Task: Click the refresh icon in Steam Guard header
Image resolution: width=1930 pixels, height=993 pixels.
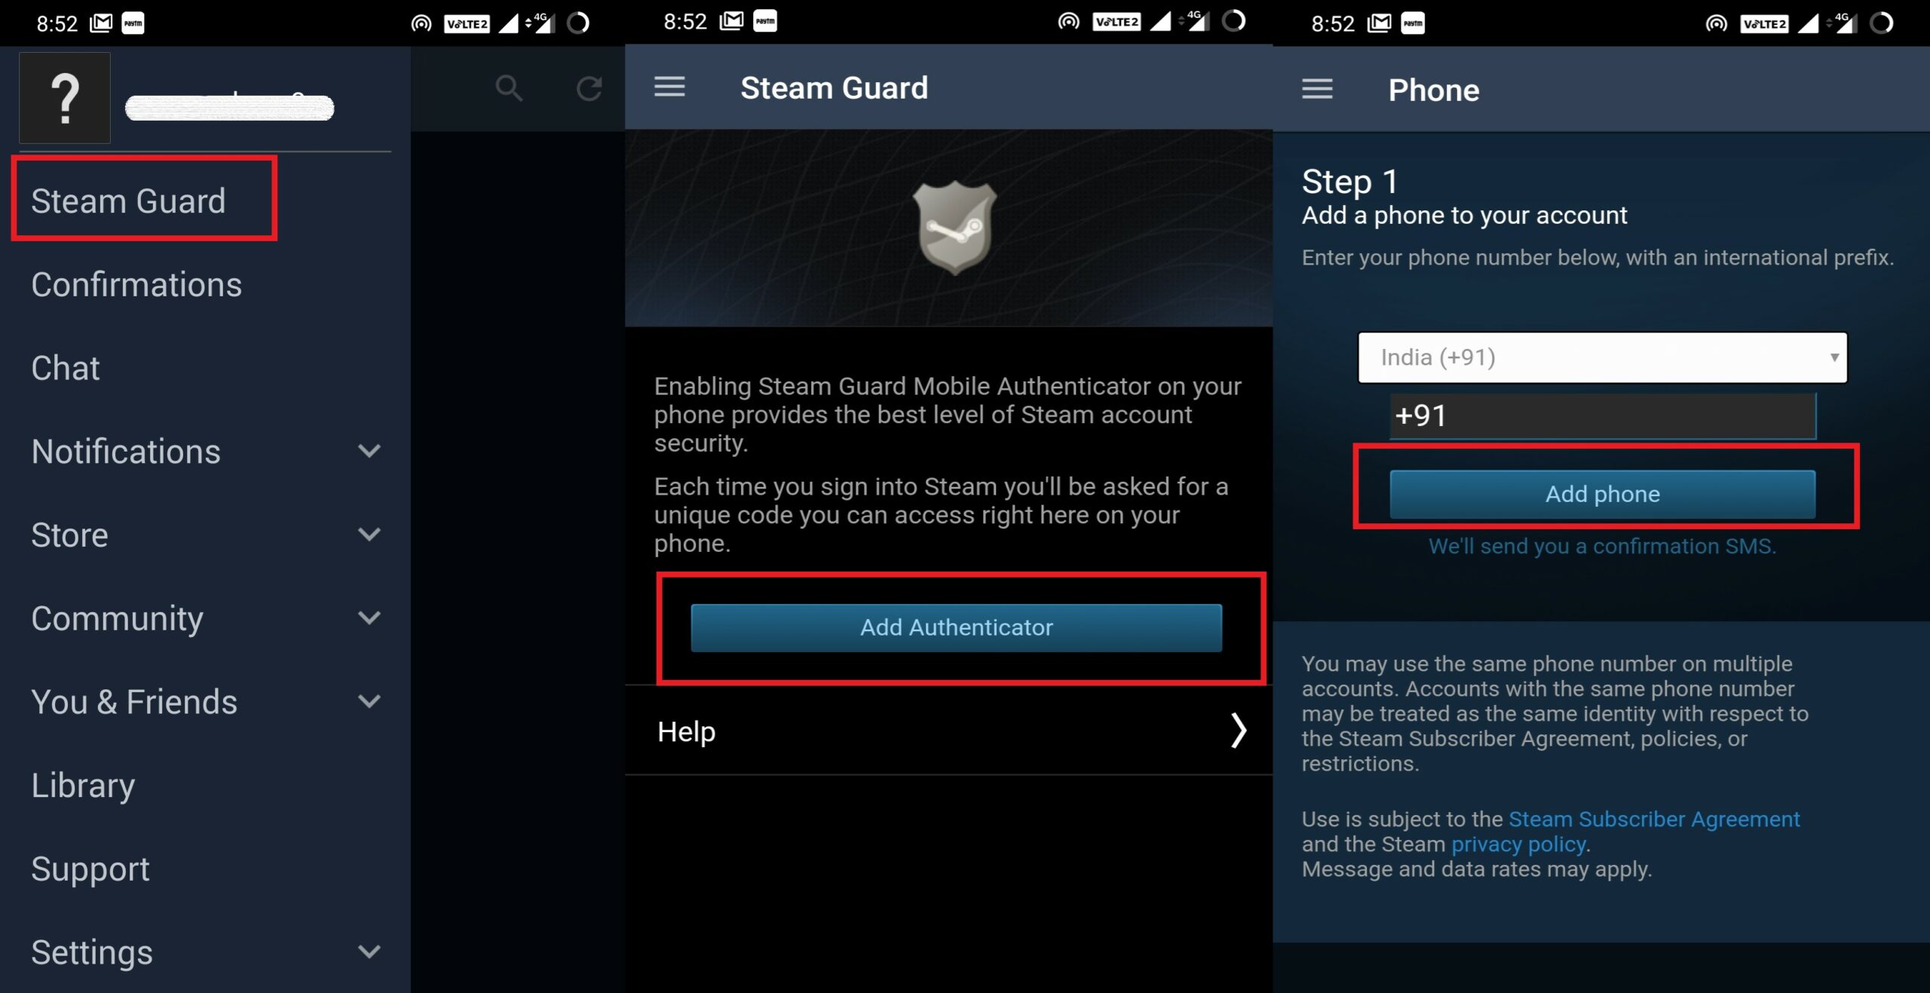Action: [589, 86]
